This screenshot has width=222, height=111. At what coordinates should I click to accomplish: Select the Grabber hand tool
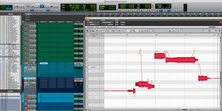[47, 6]
